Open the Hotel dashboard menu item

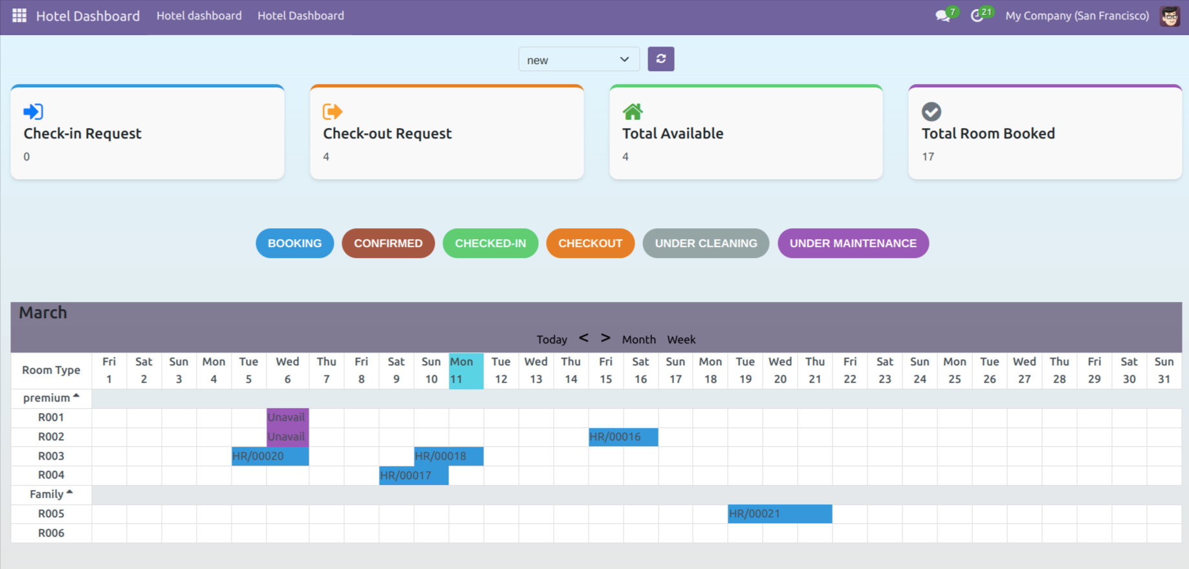[199, 16]
